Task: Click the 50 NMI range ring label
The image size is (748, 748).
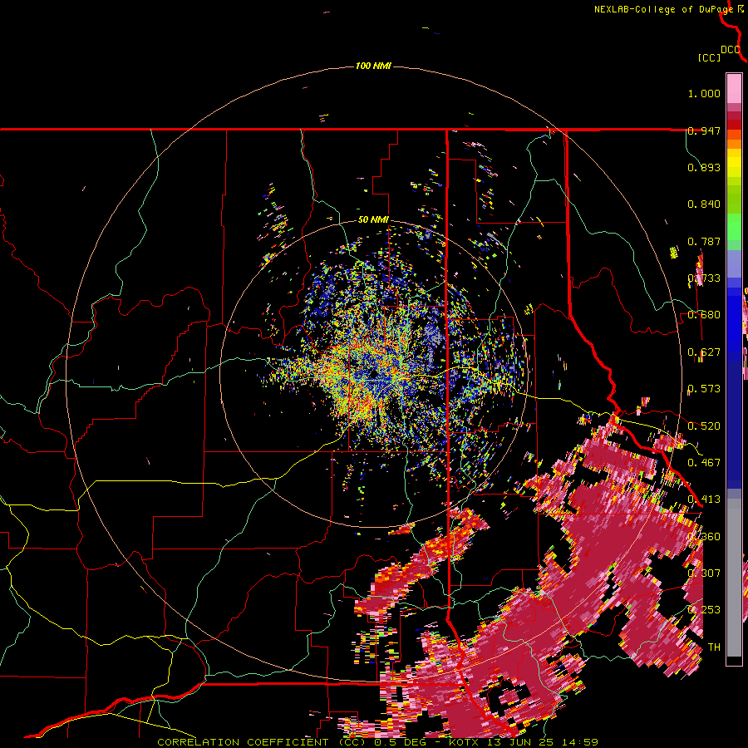Action: pyautogui.click(x=373, y=219)
